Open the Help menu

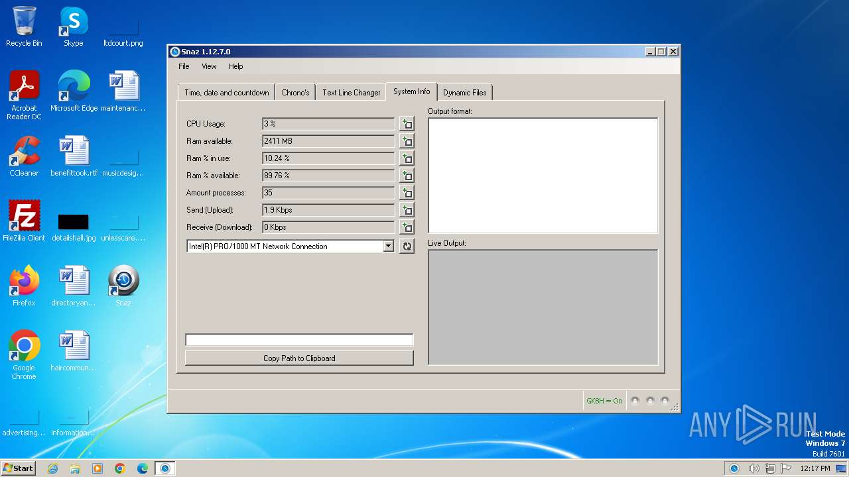(x=235, y=66)
